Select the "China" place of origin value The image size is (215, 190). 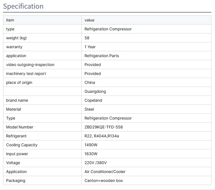tap(90, 82)
